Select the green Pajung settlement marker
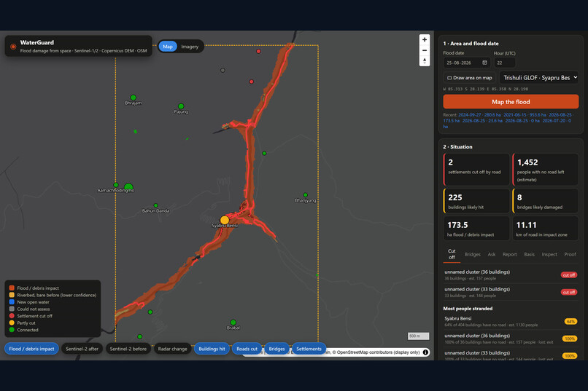 (181, 106)
